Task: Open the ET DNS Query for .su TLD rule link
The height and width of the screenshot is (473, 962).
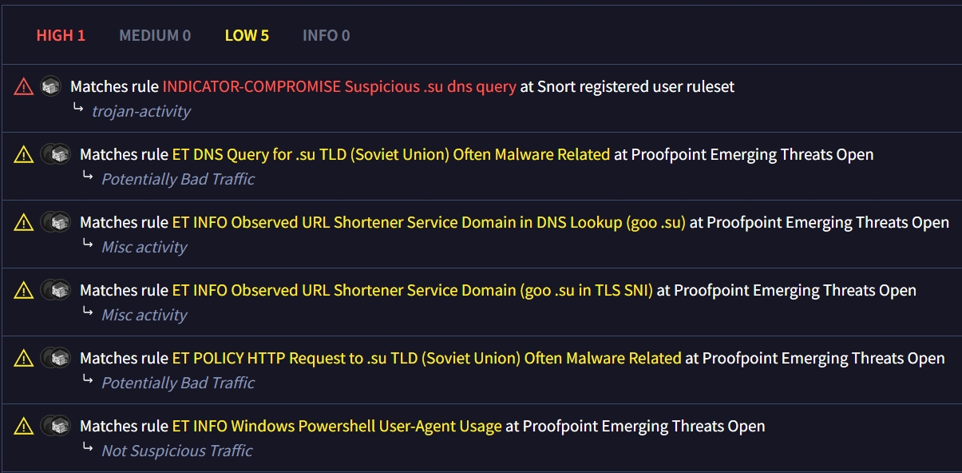Action: click(x=391, y=154)
